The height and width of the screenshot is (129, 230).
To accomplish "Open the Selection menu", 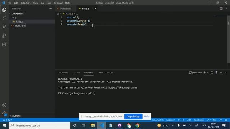I will point(26,3).
